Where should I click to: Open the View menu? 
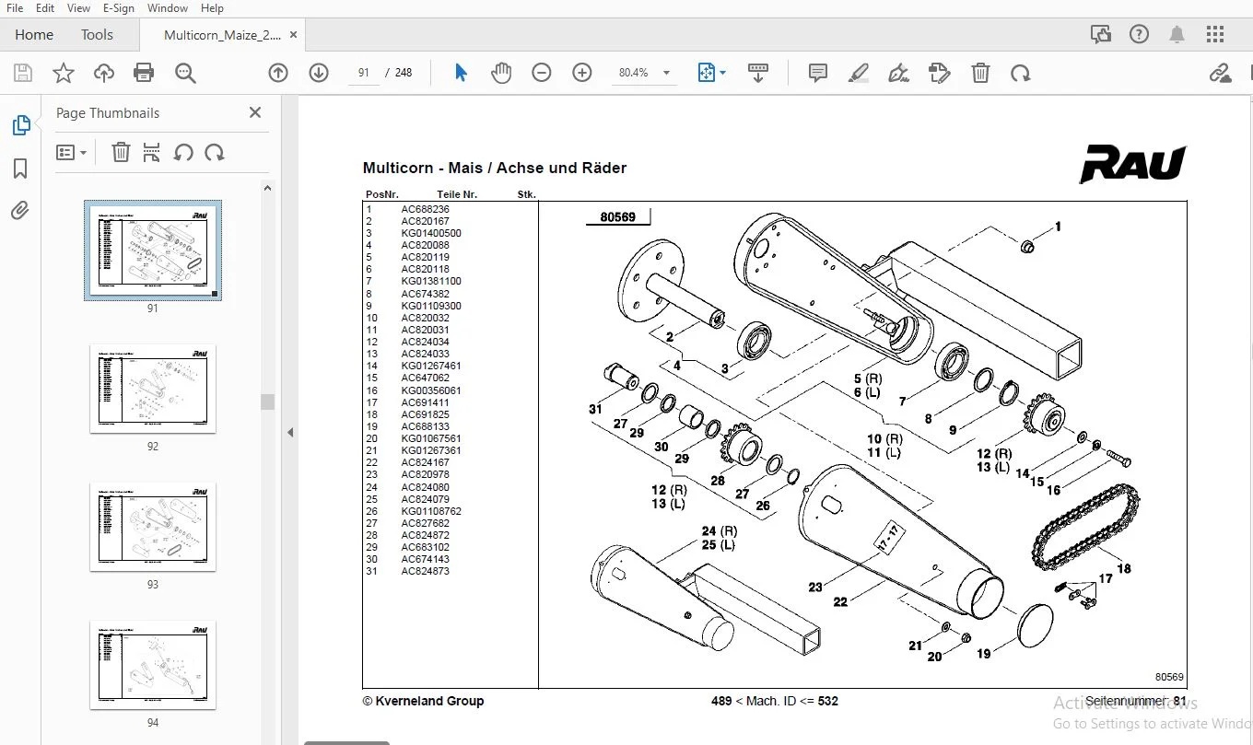tap(79, 8)
